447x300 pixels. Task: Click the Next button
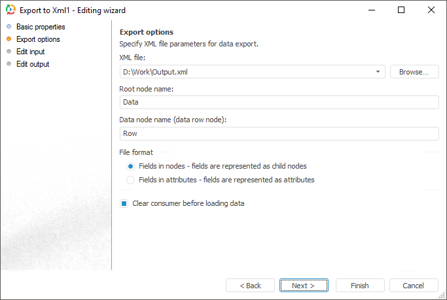click(x=304, y=286)
